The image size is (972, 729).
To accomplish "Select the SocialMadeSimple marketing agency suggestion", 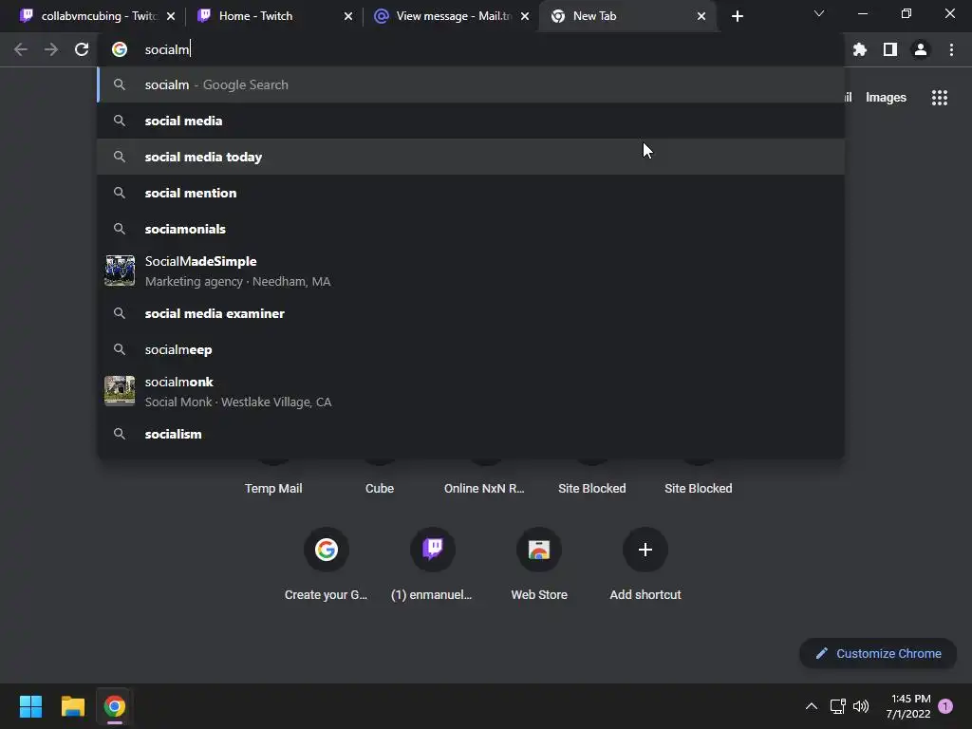I will 471,271.
